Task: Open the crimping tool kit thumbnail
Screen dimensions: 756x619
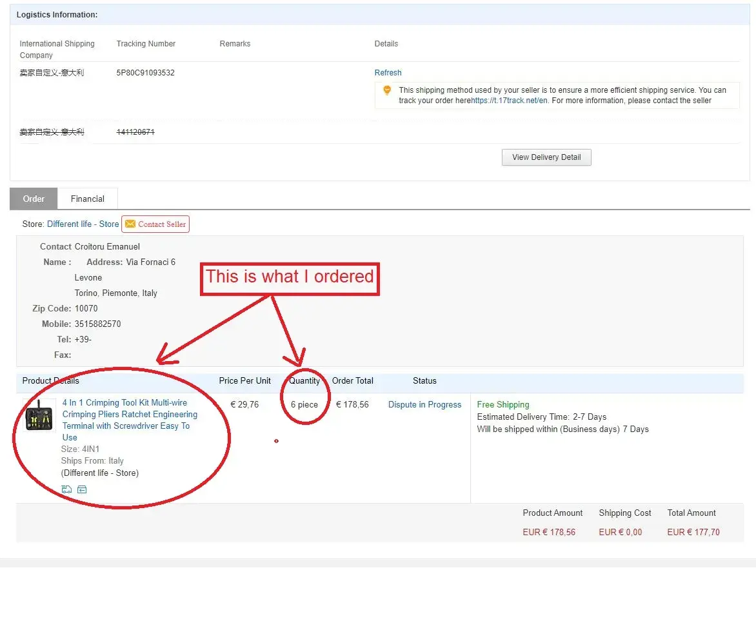Action: tap(40, 415)
